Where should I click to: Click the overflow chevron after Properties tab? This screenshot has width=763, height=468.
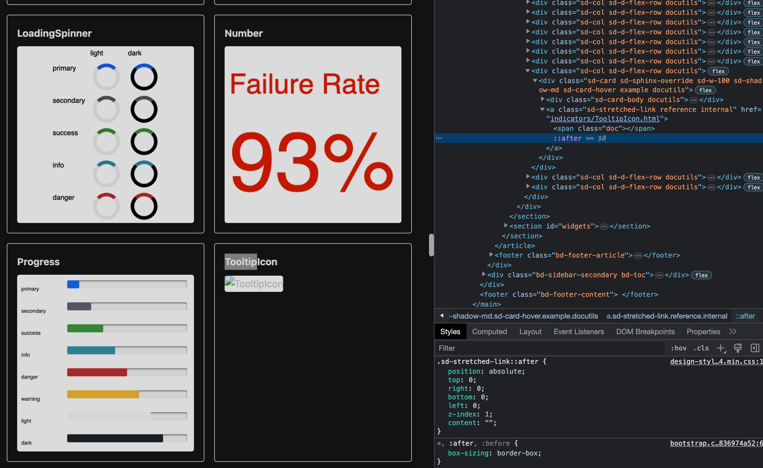coord(733,331)
